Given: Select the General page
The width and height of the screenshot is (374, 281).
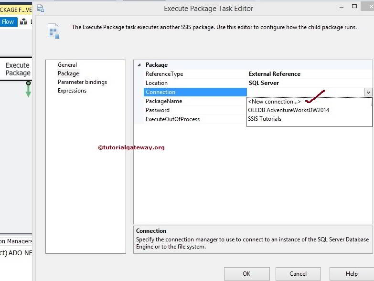Looking at the screenshot, I should coord(67,65).
